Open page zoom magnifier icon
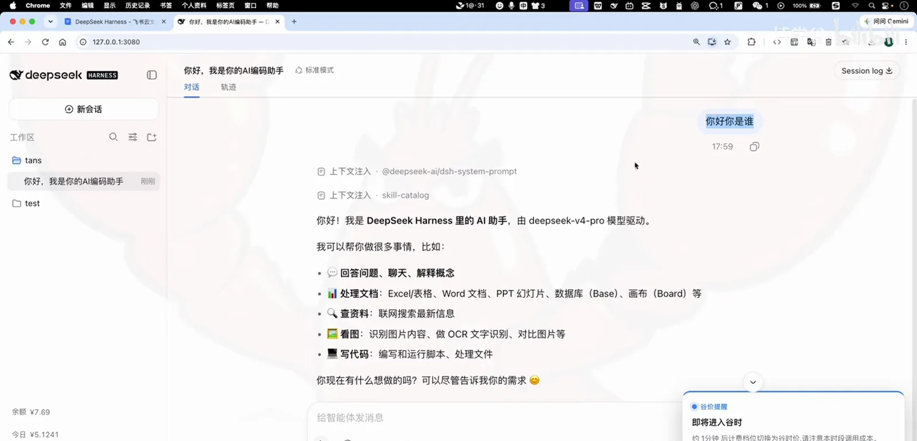The image size is (917, 441). click(696, 42)
